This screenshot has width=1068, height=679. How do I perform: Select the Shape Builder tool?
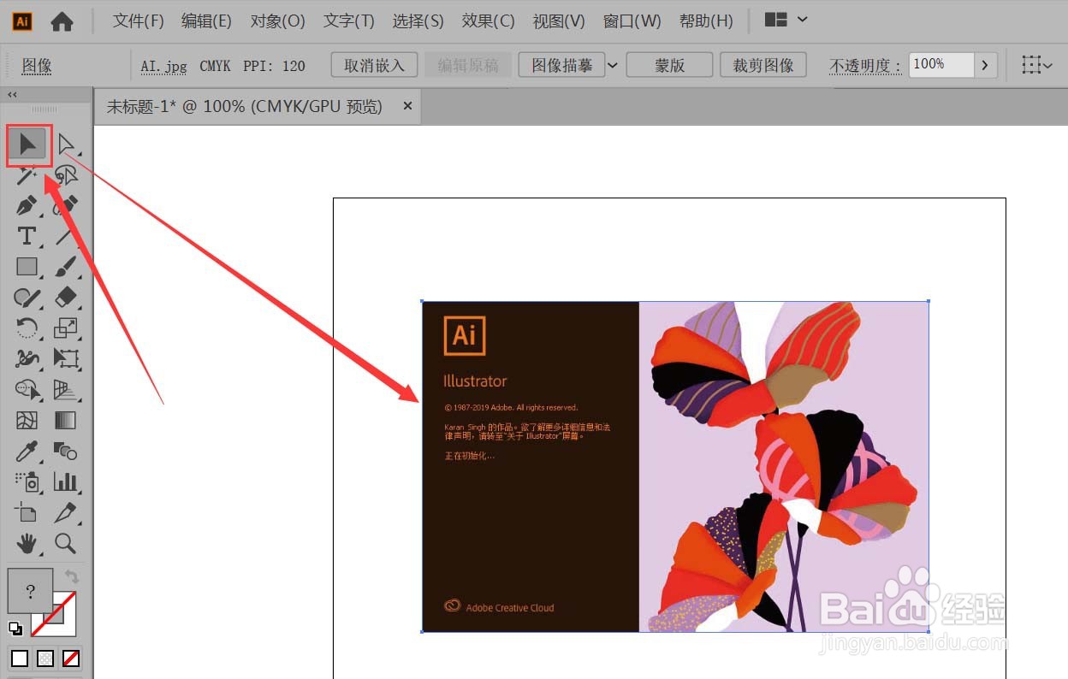pos(27,390)
